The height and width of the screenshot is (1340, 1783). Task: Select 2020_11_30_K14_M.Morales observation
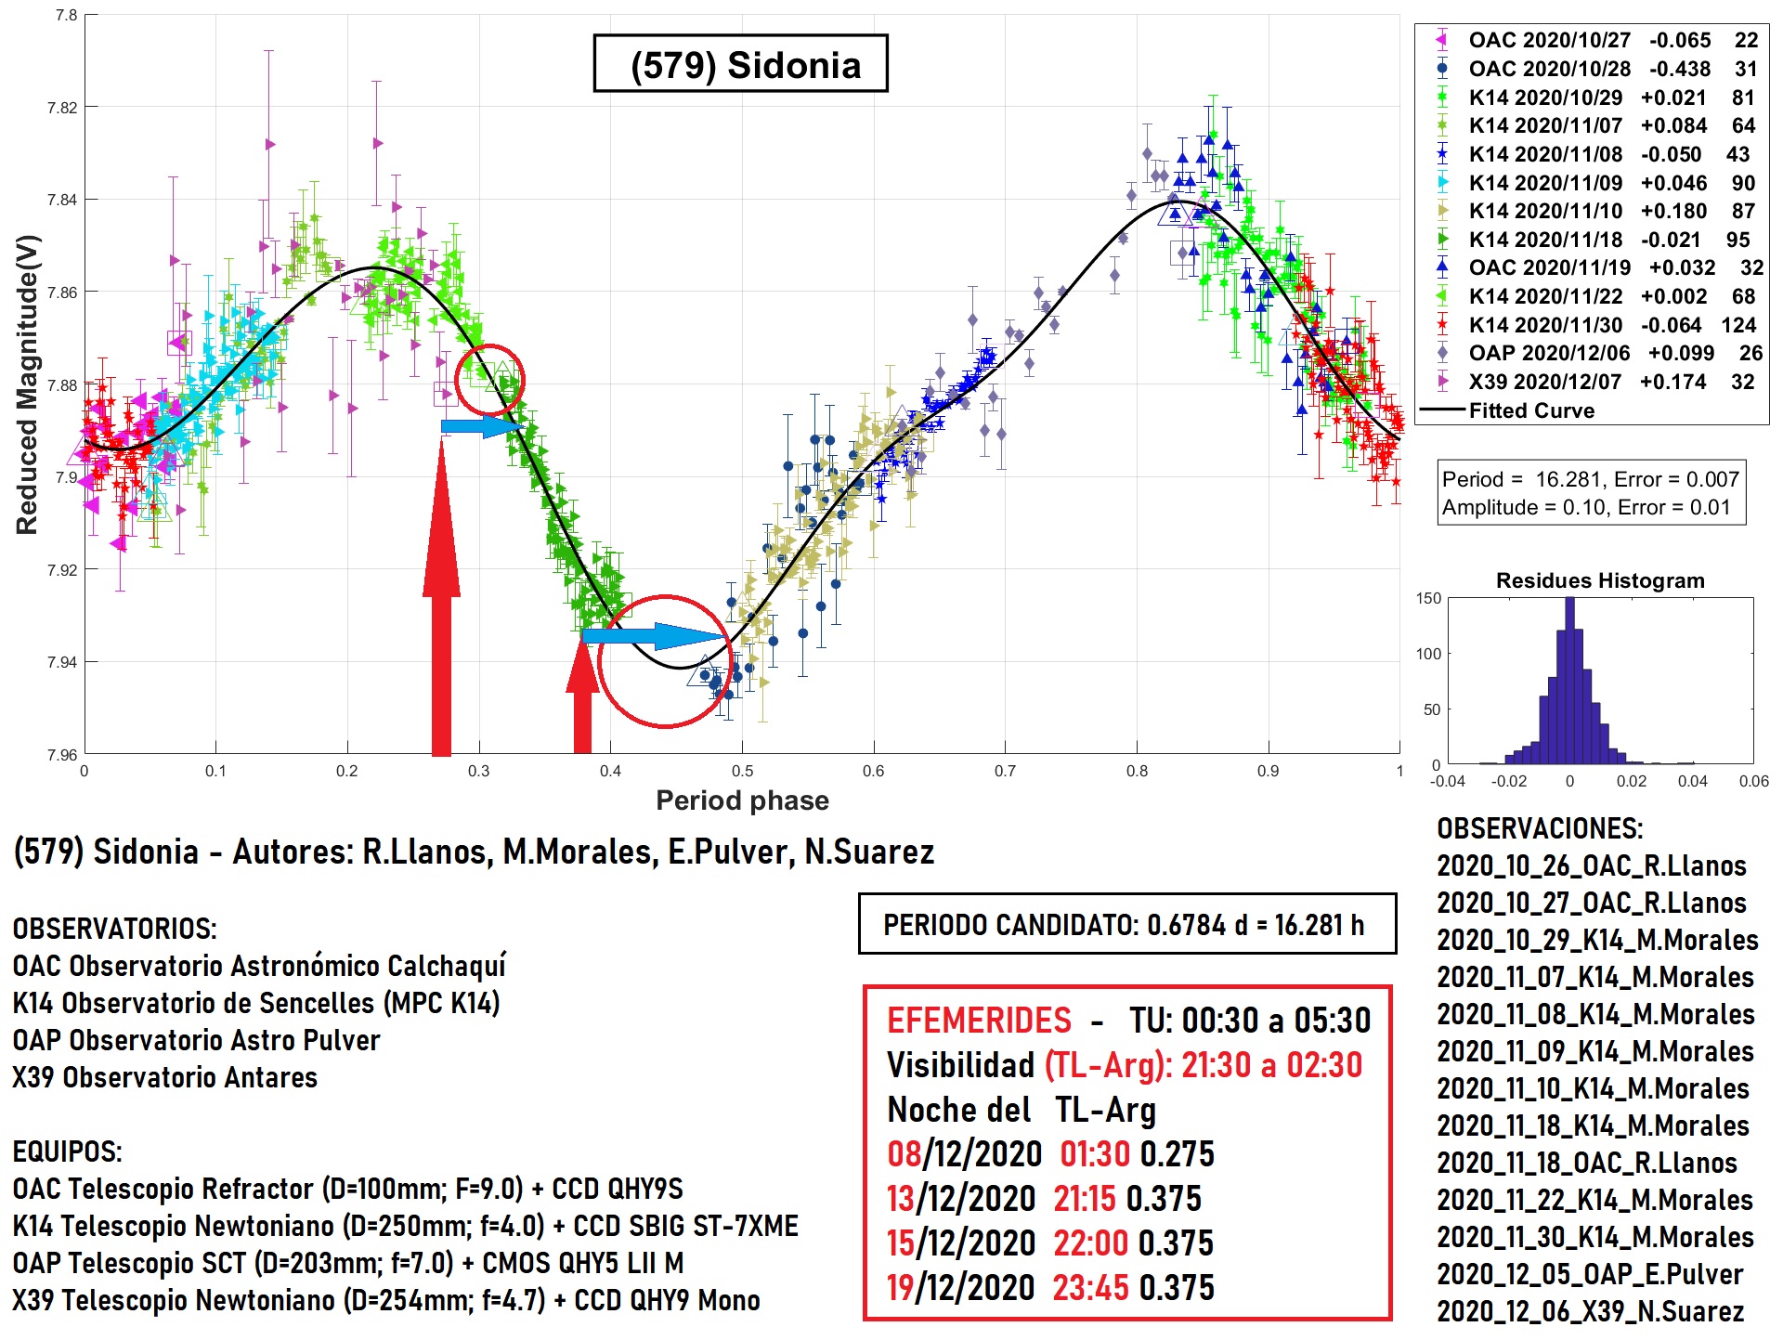(x=1595, y=1237)
